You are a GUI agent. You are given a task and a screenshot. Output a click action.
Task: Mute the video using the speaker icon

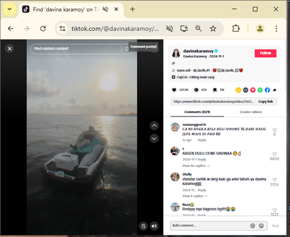click(154, 226)
